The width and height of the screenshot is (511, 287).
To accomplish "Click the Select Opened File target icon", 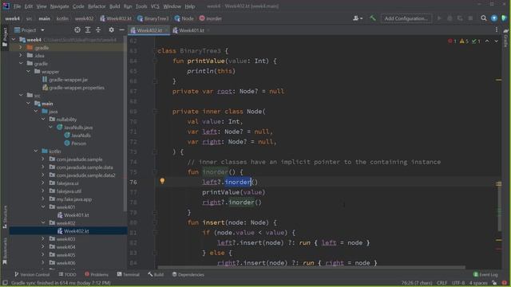I will tap(77, 30).
